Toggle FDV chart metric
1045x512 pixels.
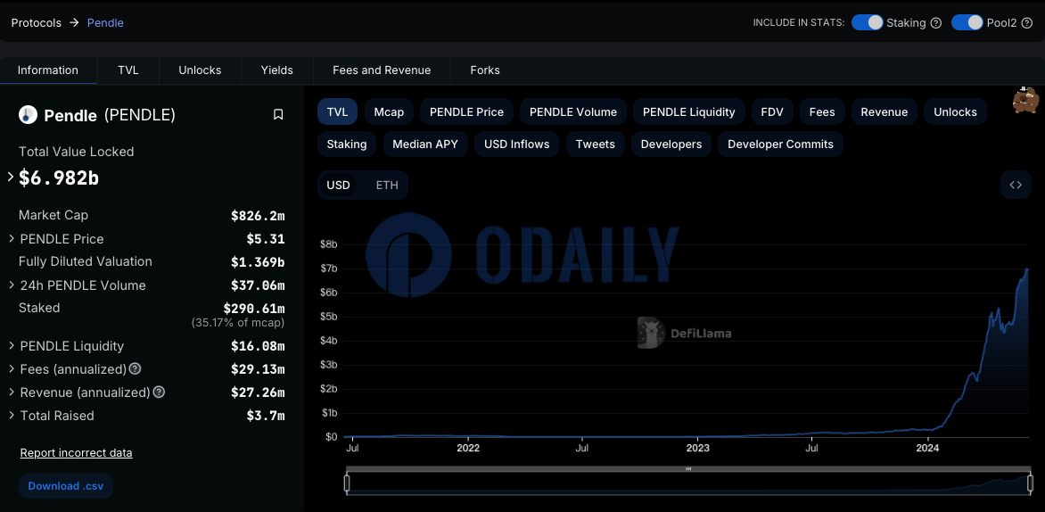click(x=772, y=112)
